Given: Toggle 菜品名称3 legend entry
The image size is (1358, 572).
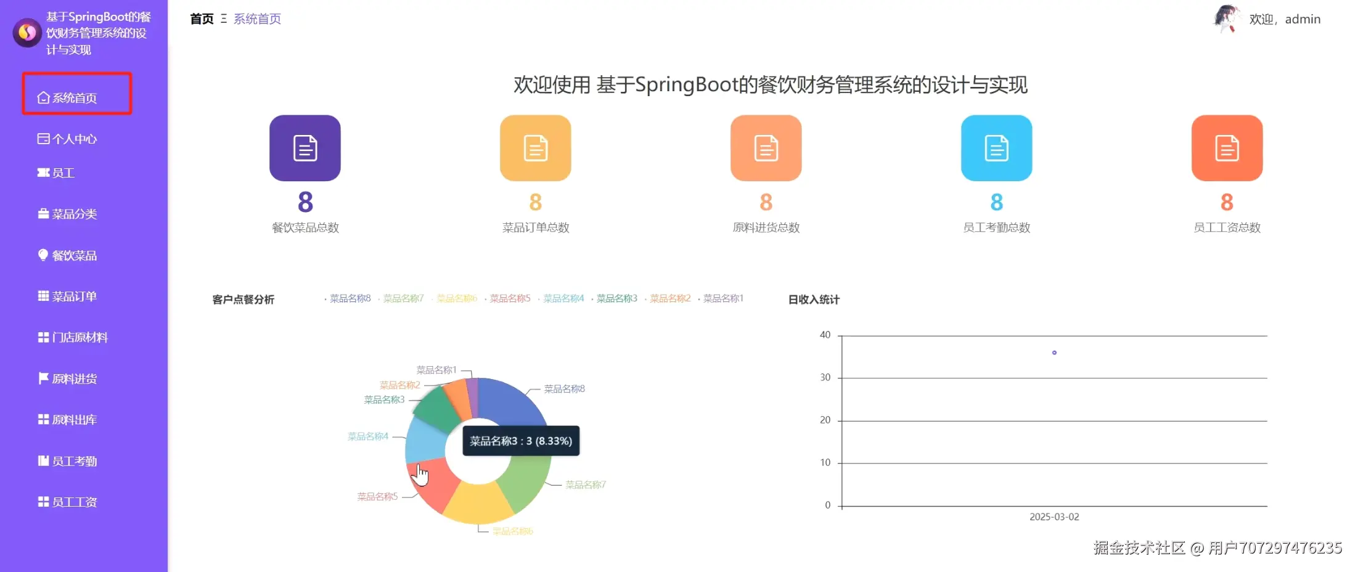Looking at the screenshot, I should coord(615,298).
